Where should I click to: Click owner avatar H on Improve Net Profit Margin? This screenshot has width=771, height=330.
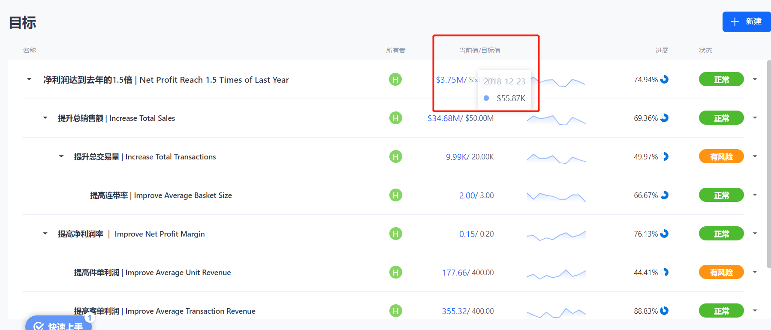click(395, 234)
